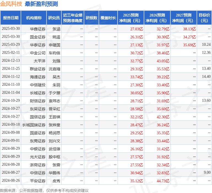212x193 pixels.
Task: Select the 2025预测净利润 column header
Action: click(131, 18)
